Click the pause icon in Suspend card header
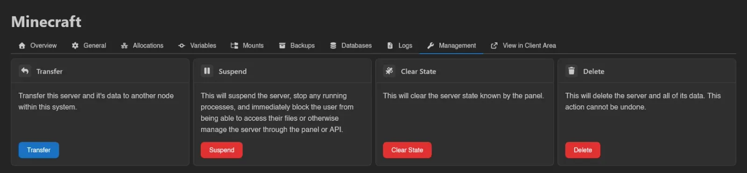This screenshot has height=173, width=747. click(x=207, y=71)
